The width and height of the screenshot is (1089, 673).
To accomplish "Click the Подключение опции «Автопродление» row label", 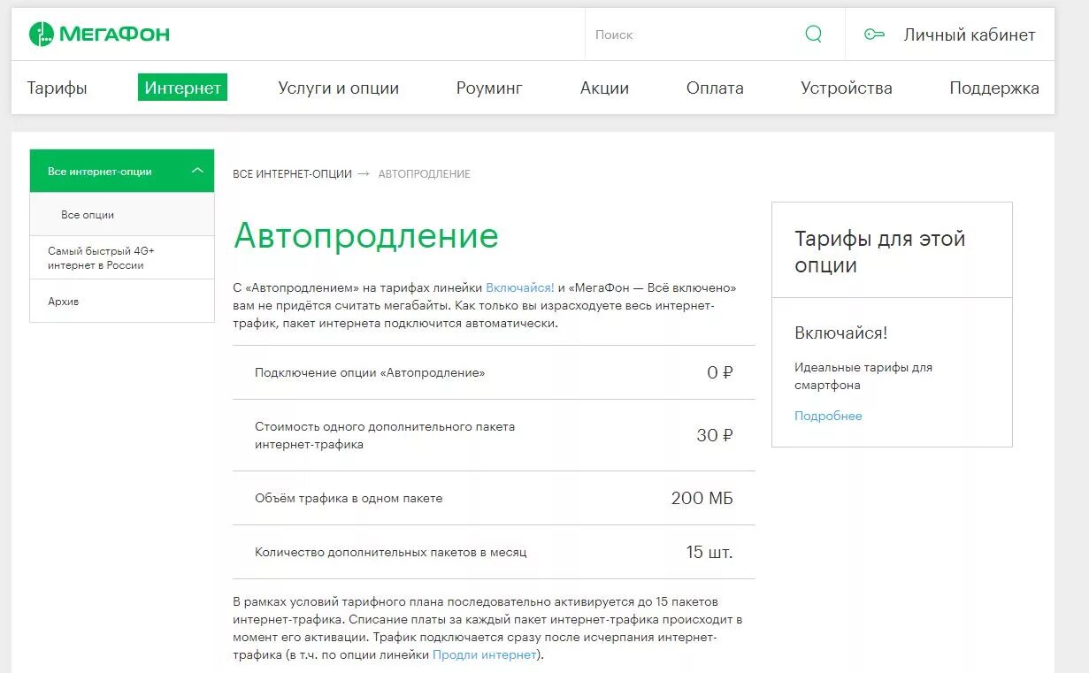I will pyautogui.click(x=370, y=372).
